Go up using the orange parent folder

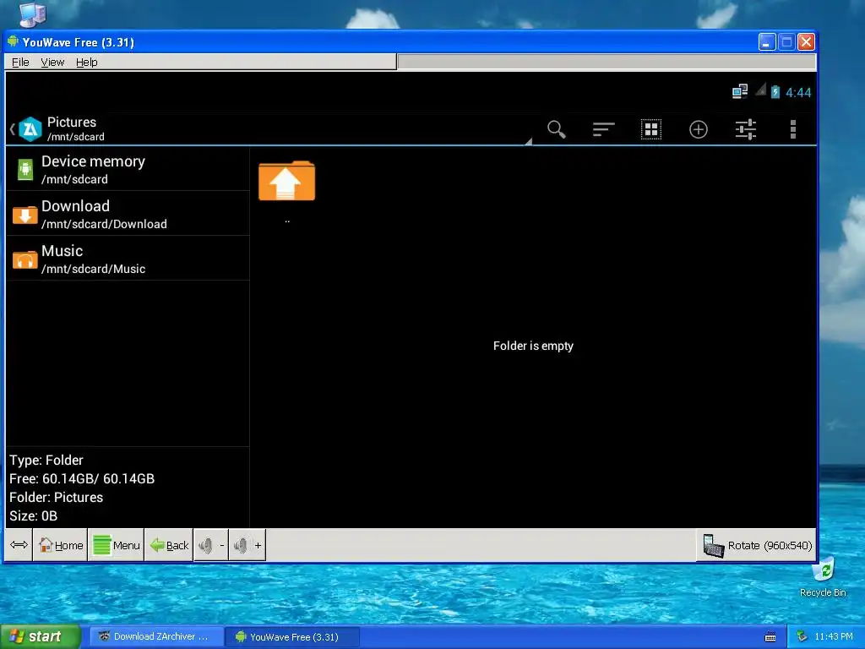tap(287, 181)
